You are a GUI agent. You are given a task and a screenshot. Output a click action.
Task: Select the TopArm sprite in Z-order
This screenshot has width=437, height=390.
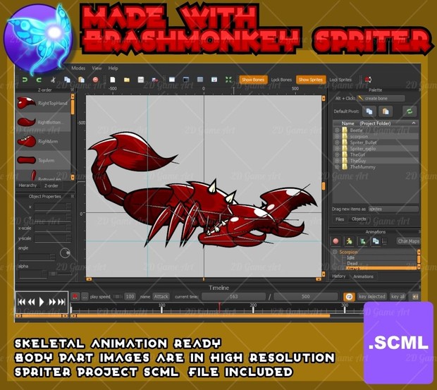(43, 160)
